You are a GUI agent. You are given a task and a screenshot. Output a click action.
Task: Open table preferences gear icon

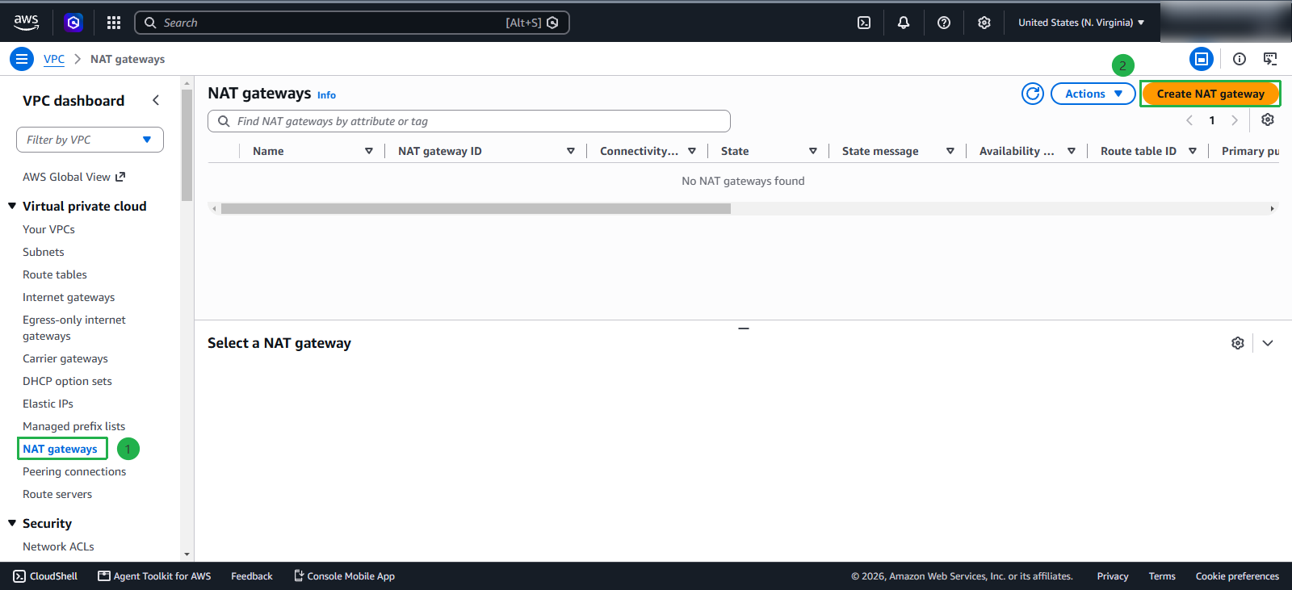[1268, 119]
